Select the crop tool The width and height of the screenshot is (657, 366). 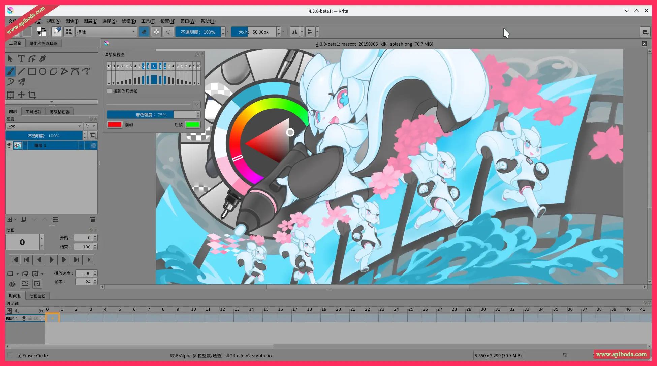tap(32, 95)
